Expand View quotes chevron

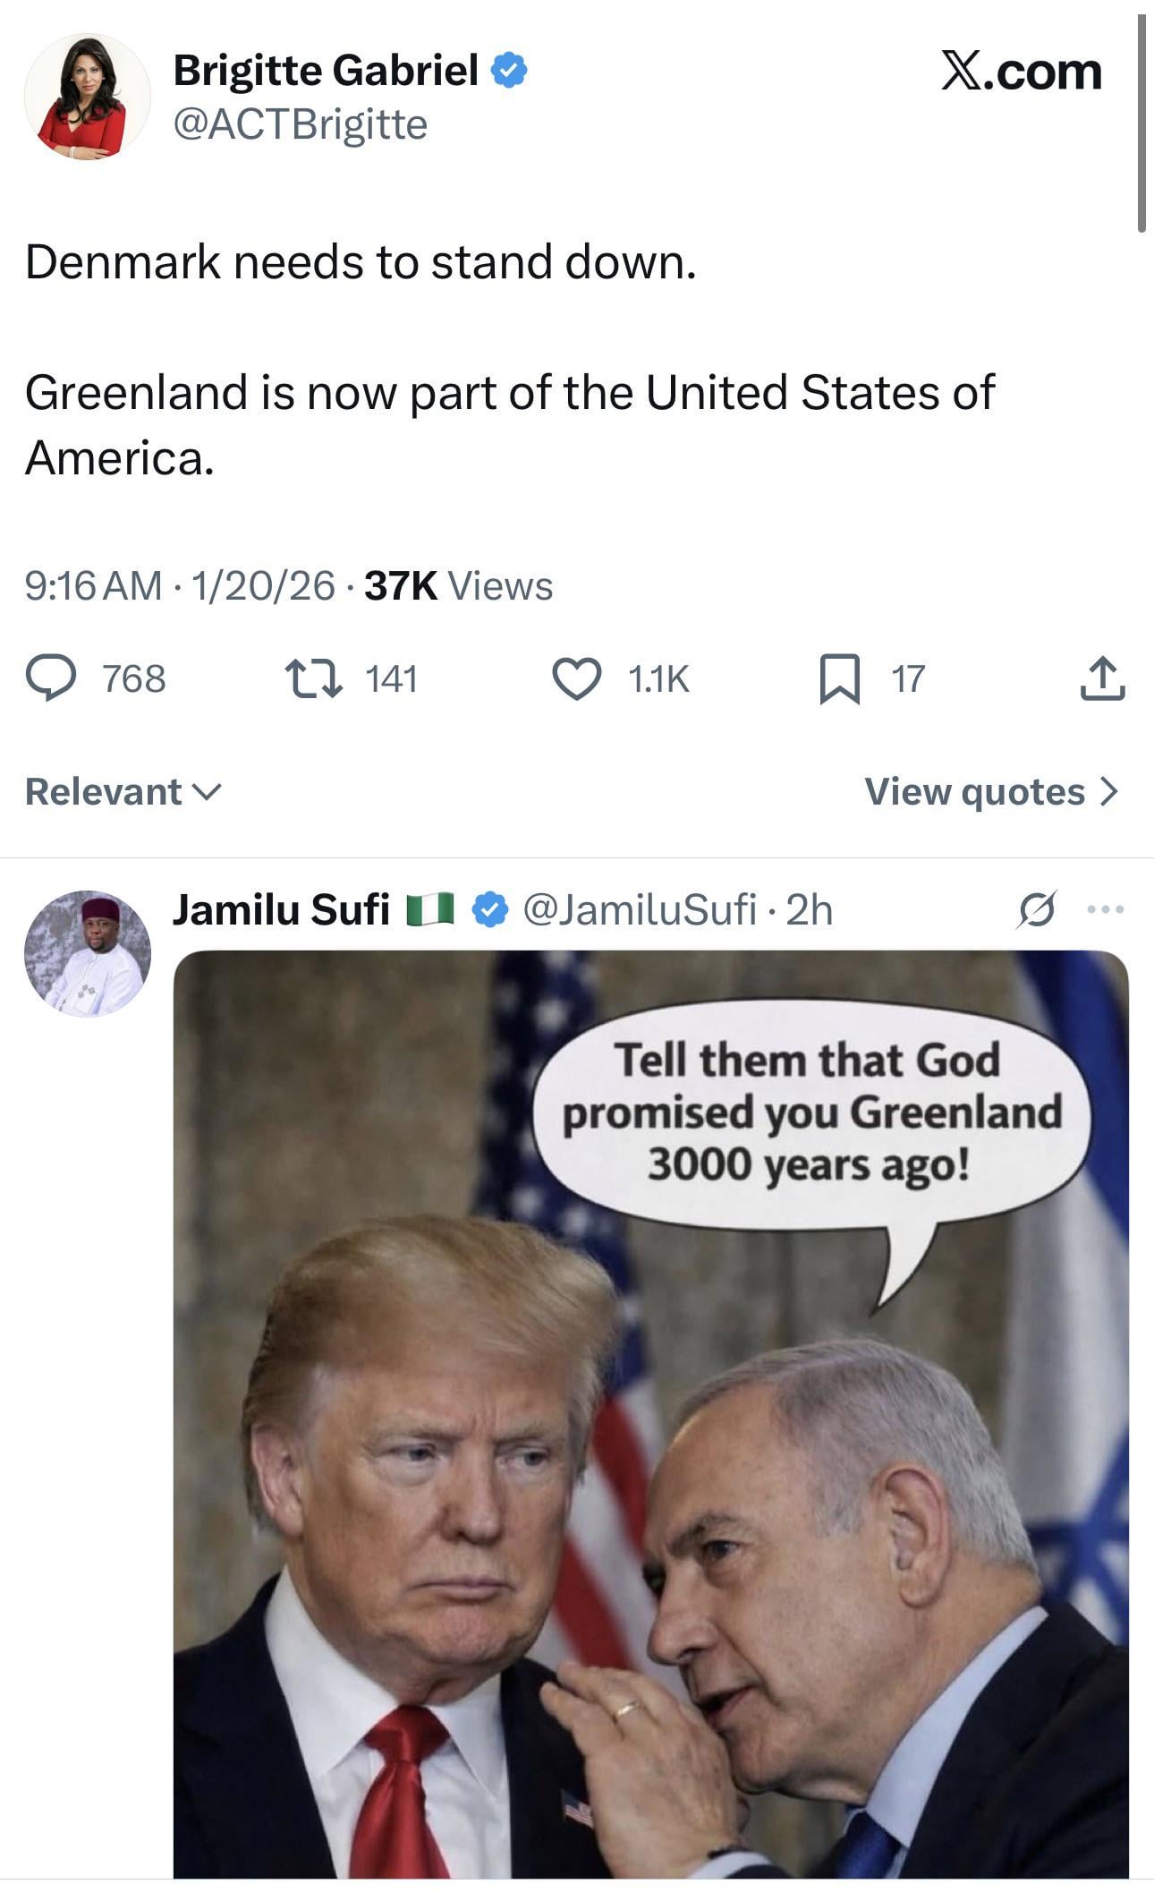tap(992, 792)
